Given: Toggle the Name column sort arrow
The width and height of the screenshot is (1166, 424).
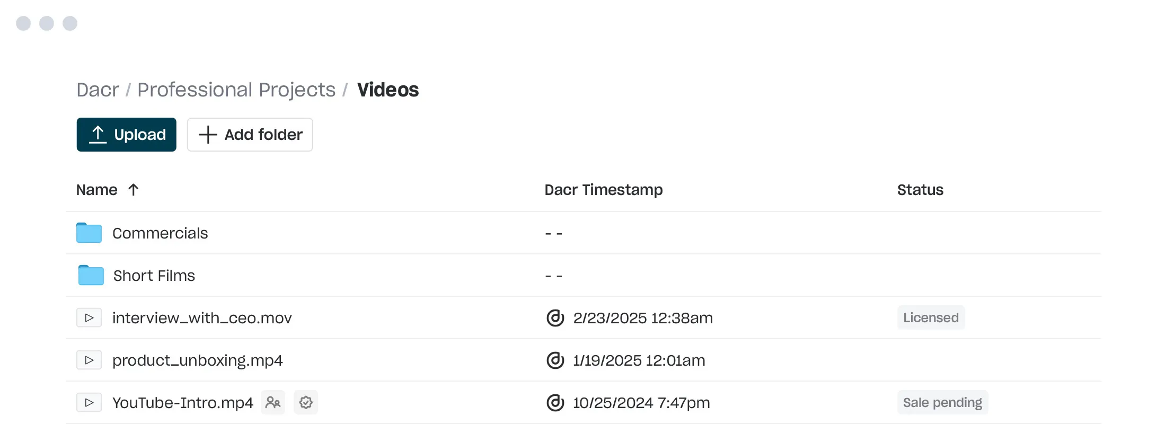Looking at the screenshot, I should coord(134,190).
